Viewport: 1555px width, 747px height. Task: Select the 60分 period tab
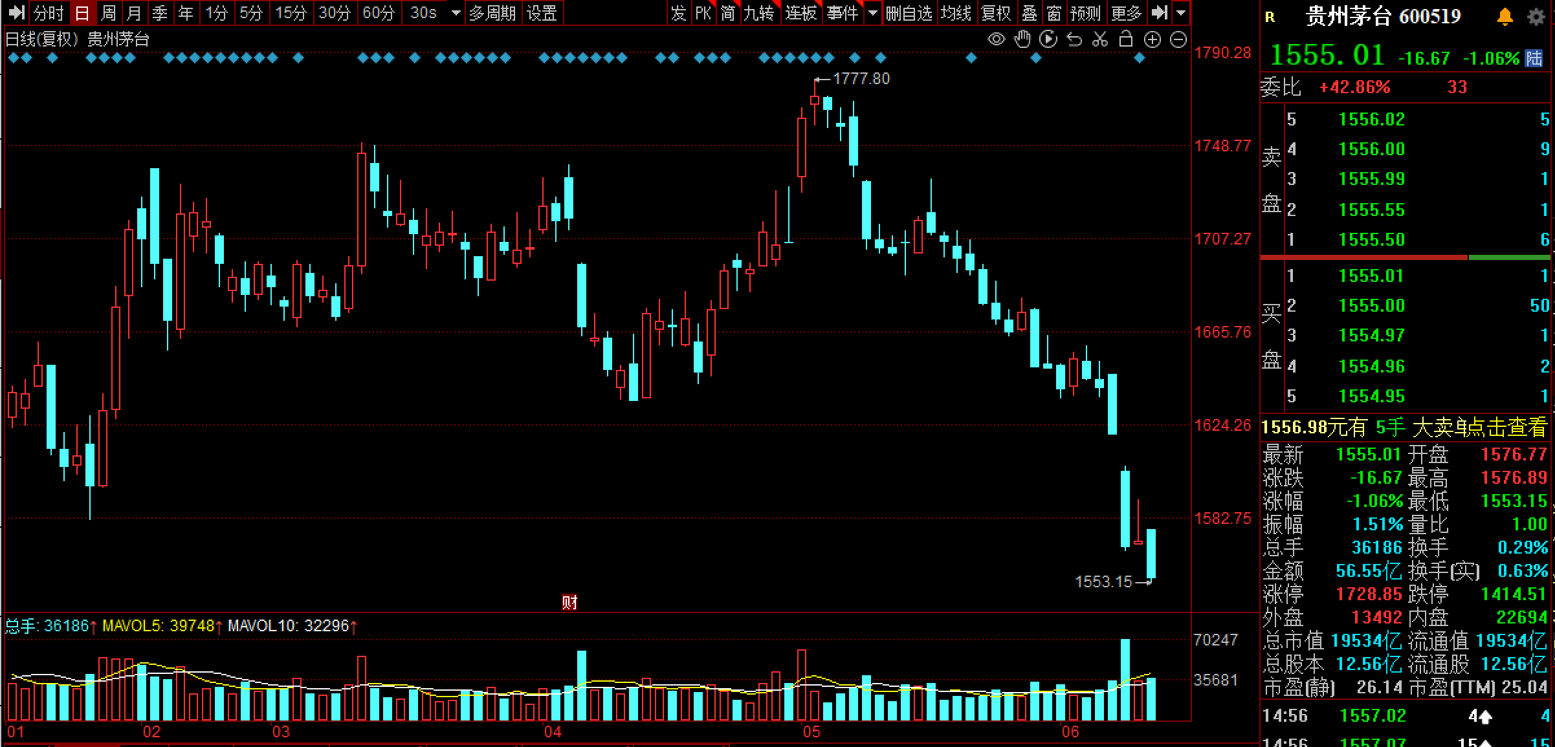(x=379, y=13)
